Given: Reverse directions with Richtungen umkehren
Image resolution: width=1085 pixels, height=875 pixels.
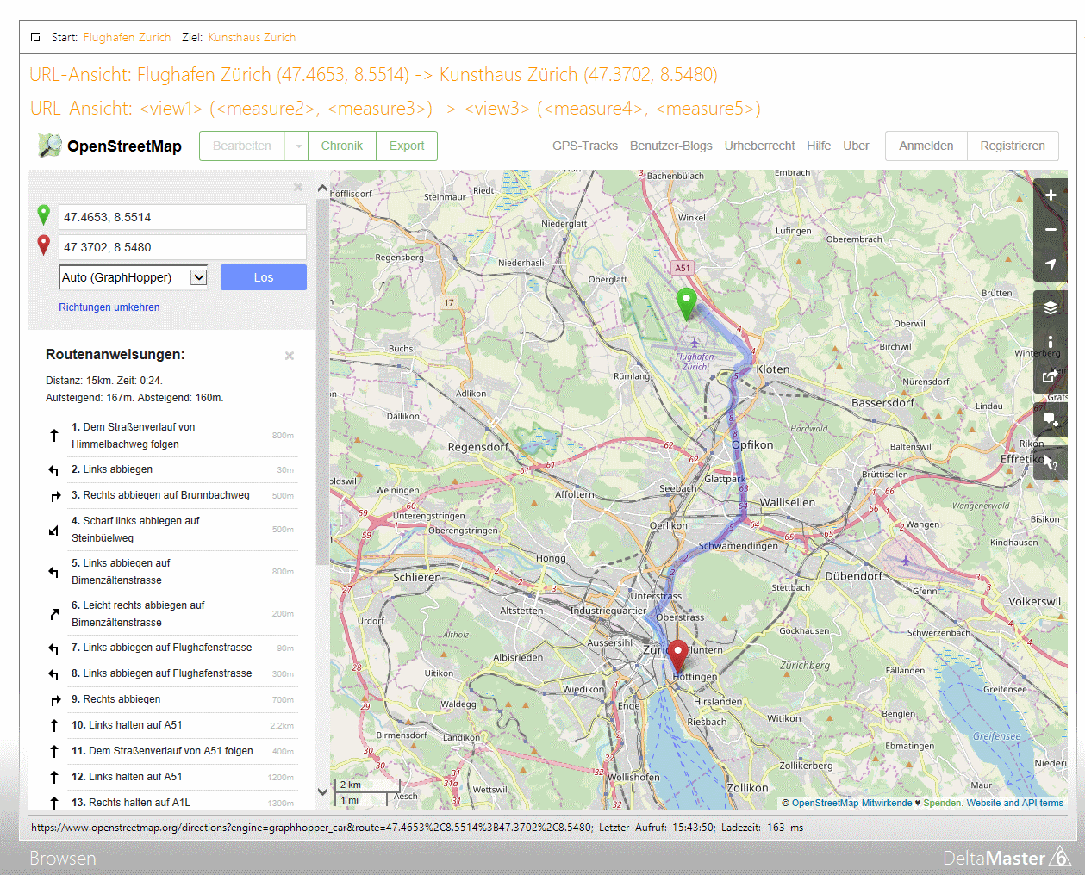Looking at the screenshot, I should [109, 307].
